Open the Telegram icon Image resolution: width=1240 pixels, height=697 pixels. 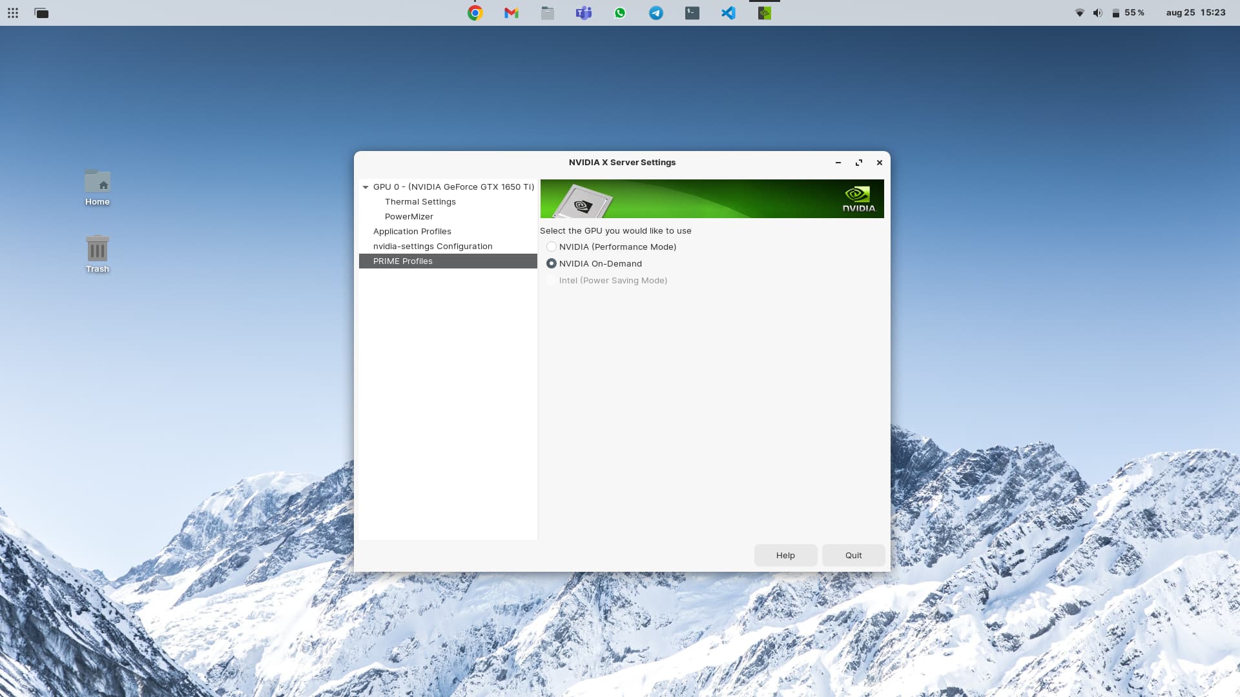pos(656,13)
